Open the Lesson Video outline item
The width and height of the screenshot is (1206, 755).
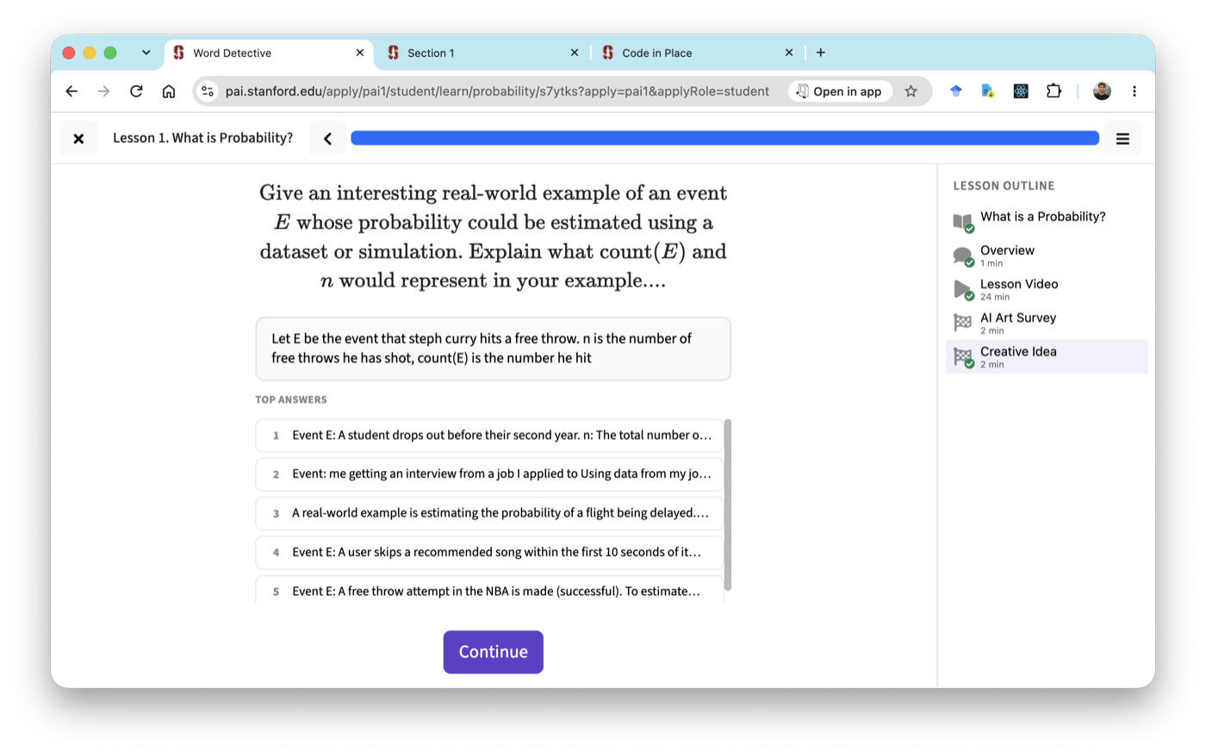pos(1047,289)
